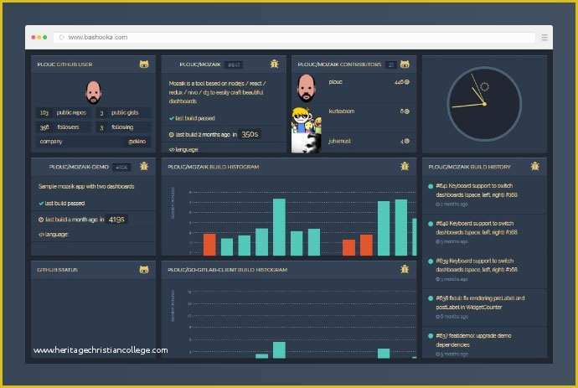Click the commit count icon beside plouc
The width and height of the screenshot is (578, 388).
(x=407, y=82)
